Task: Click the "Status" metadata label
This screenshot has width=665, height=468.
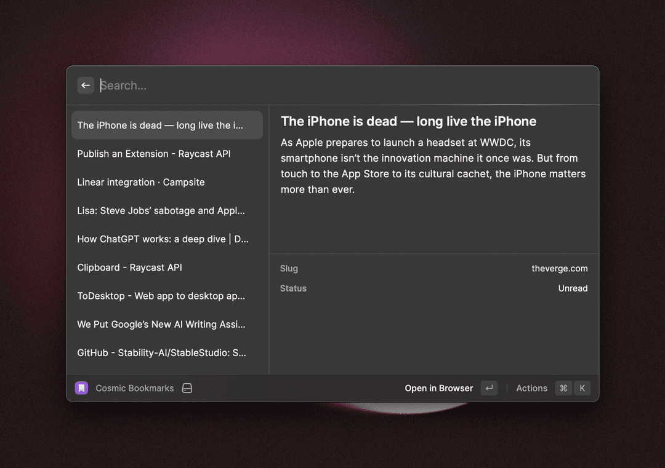Action: [293, 288]
